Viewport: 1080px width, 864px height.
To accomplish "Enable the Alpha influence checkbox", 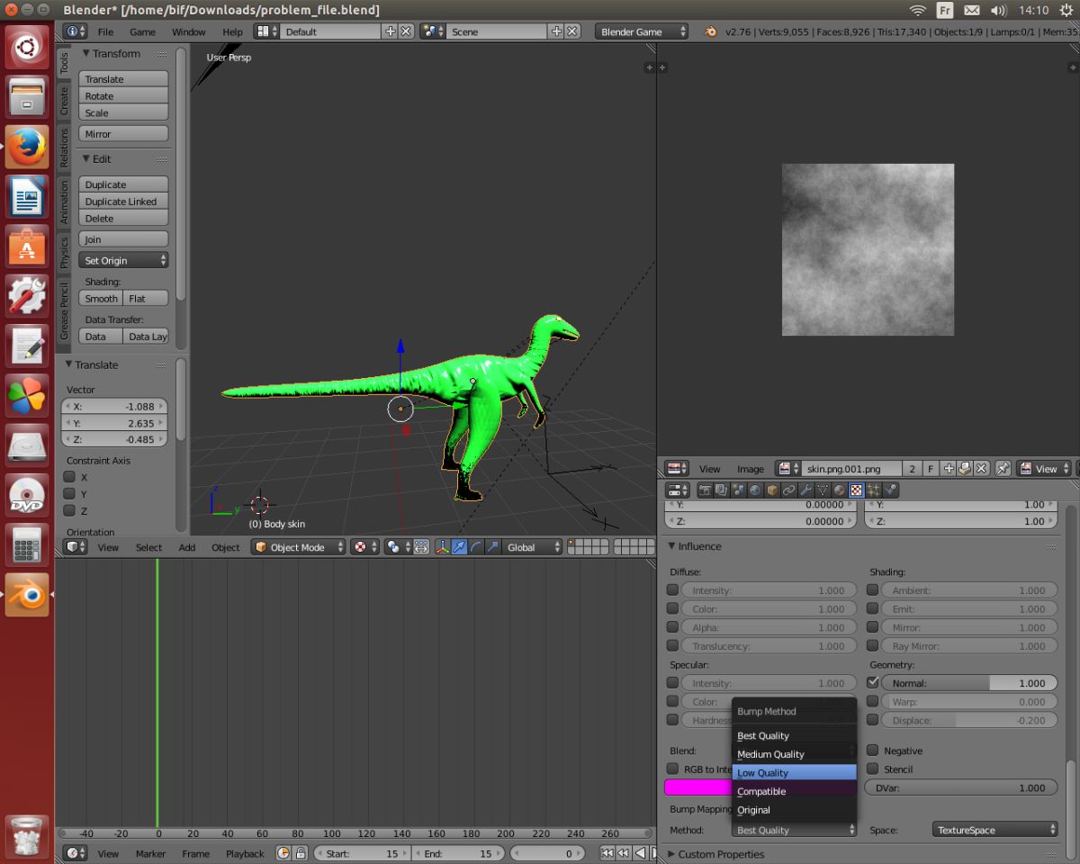I will tap(672, 627).
